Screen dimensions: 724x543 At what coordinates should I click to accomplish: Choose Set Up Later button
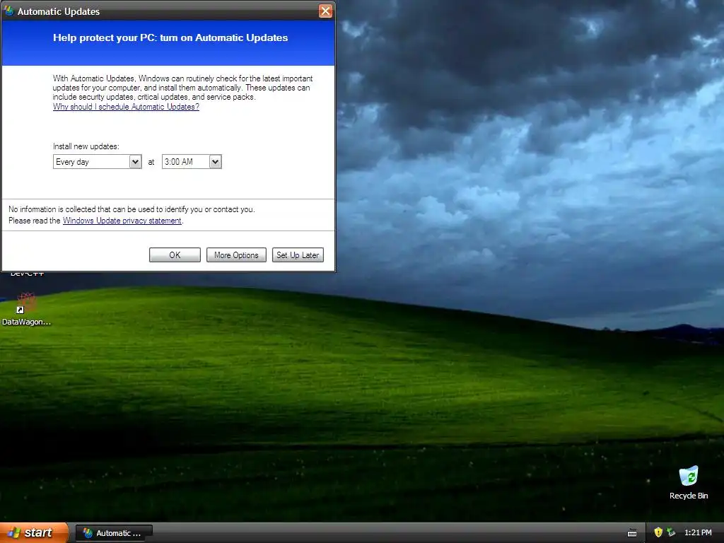[x=298, y=255]
